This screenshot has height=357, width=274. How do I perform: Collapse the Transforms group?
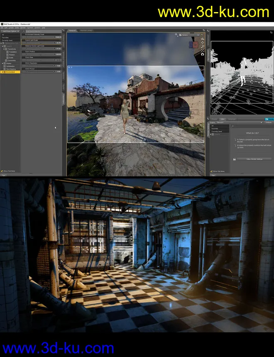pyautogui.click(x=4, y=49)
